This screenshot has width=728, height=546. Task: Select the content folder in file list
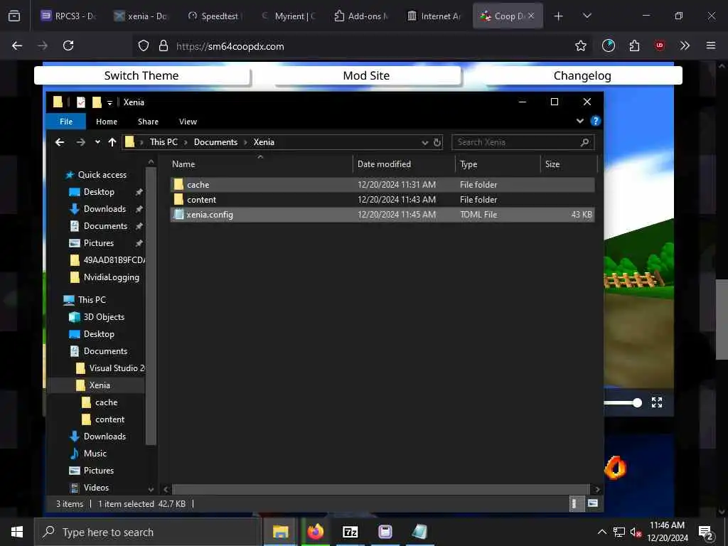tap(382, 200)
